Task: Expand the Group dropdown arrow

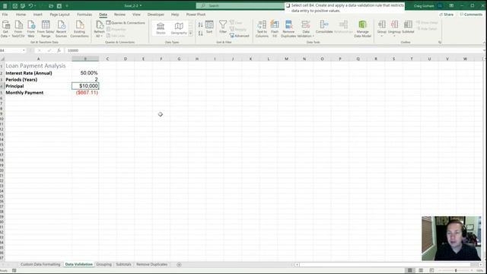Action: point(382,36)
